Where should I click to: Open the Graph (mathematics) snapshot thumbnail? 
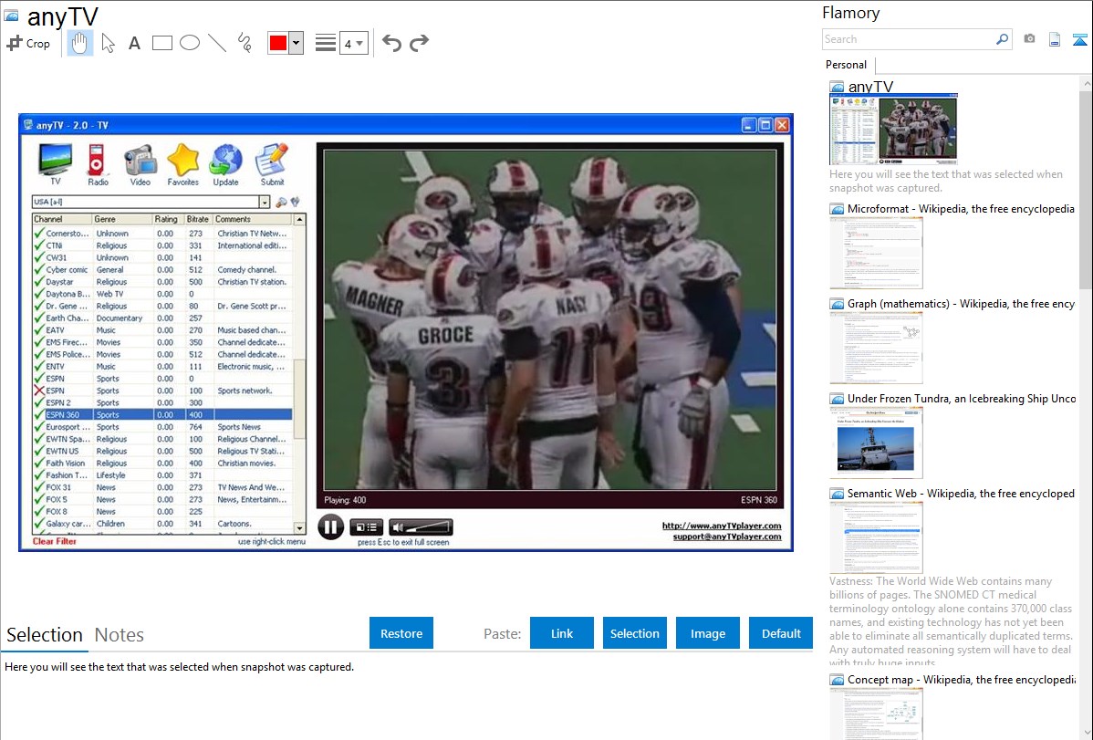[x=876, y=348]
